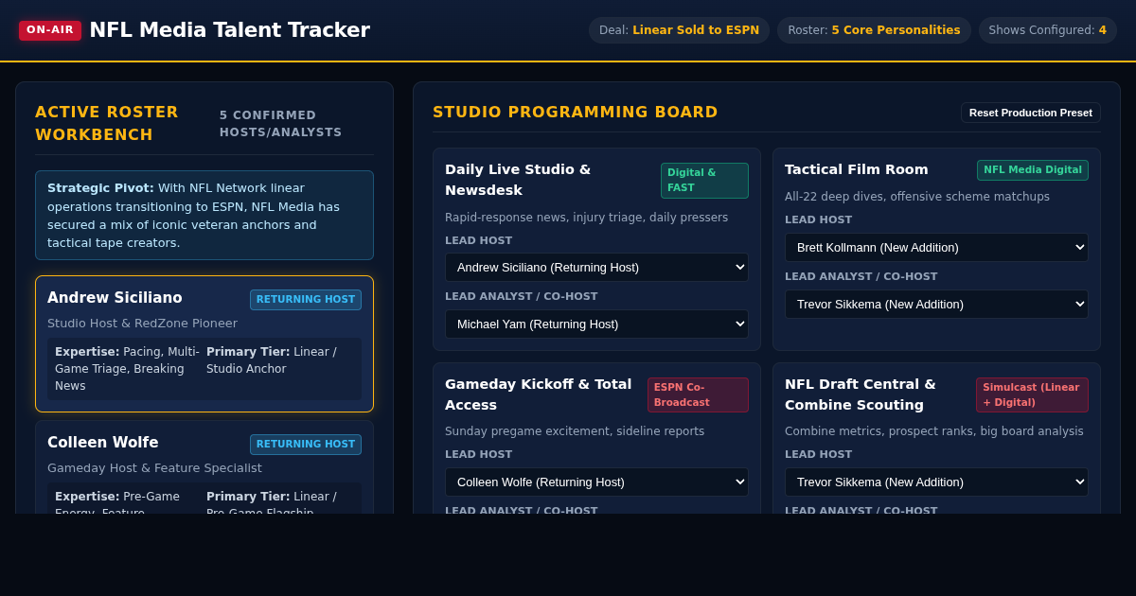This screenshot has width=1136, height=596.
Task: Click the 5 Core Personalities roster pill
Action: [x=874, y=30]
